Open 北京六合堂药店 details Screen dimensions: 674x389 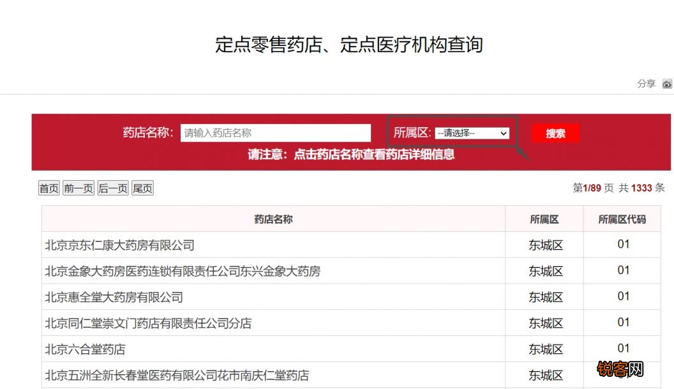(85, 349)
